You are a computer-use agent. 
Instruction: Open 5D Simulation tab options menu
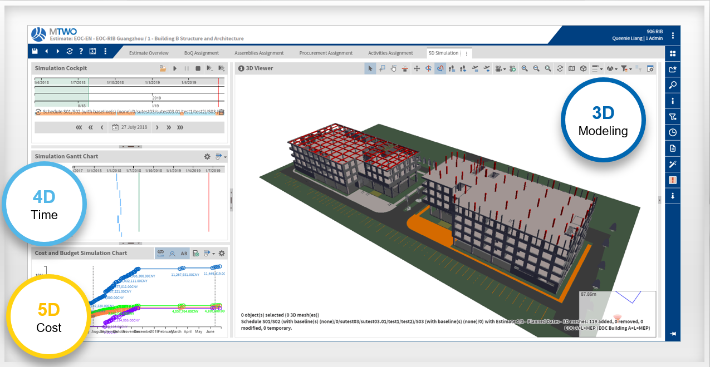click(466, 53)
